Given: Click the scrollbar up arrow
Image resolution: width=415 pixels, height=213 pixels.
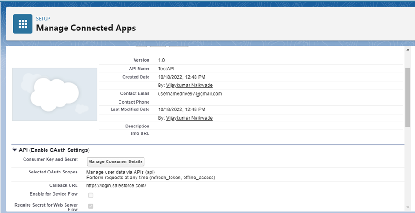Looking at the screenshot, I should click(408, 50).
